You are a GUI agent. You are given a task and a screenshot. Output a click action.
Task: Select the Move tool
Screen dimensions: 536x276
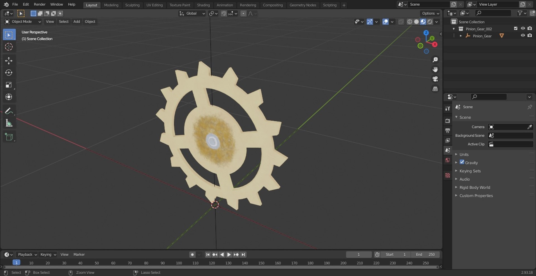click(x=9, y=61)
